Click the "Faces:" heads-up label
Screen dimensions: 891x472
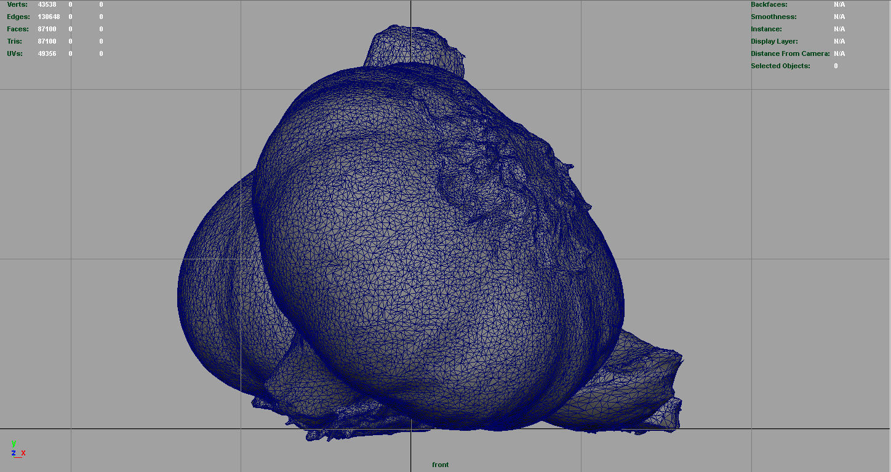[x=18, y=29]
